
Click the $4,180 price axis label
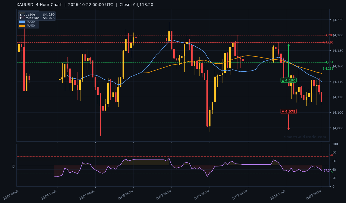click(337, 51)
